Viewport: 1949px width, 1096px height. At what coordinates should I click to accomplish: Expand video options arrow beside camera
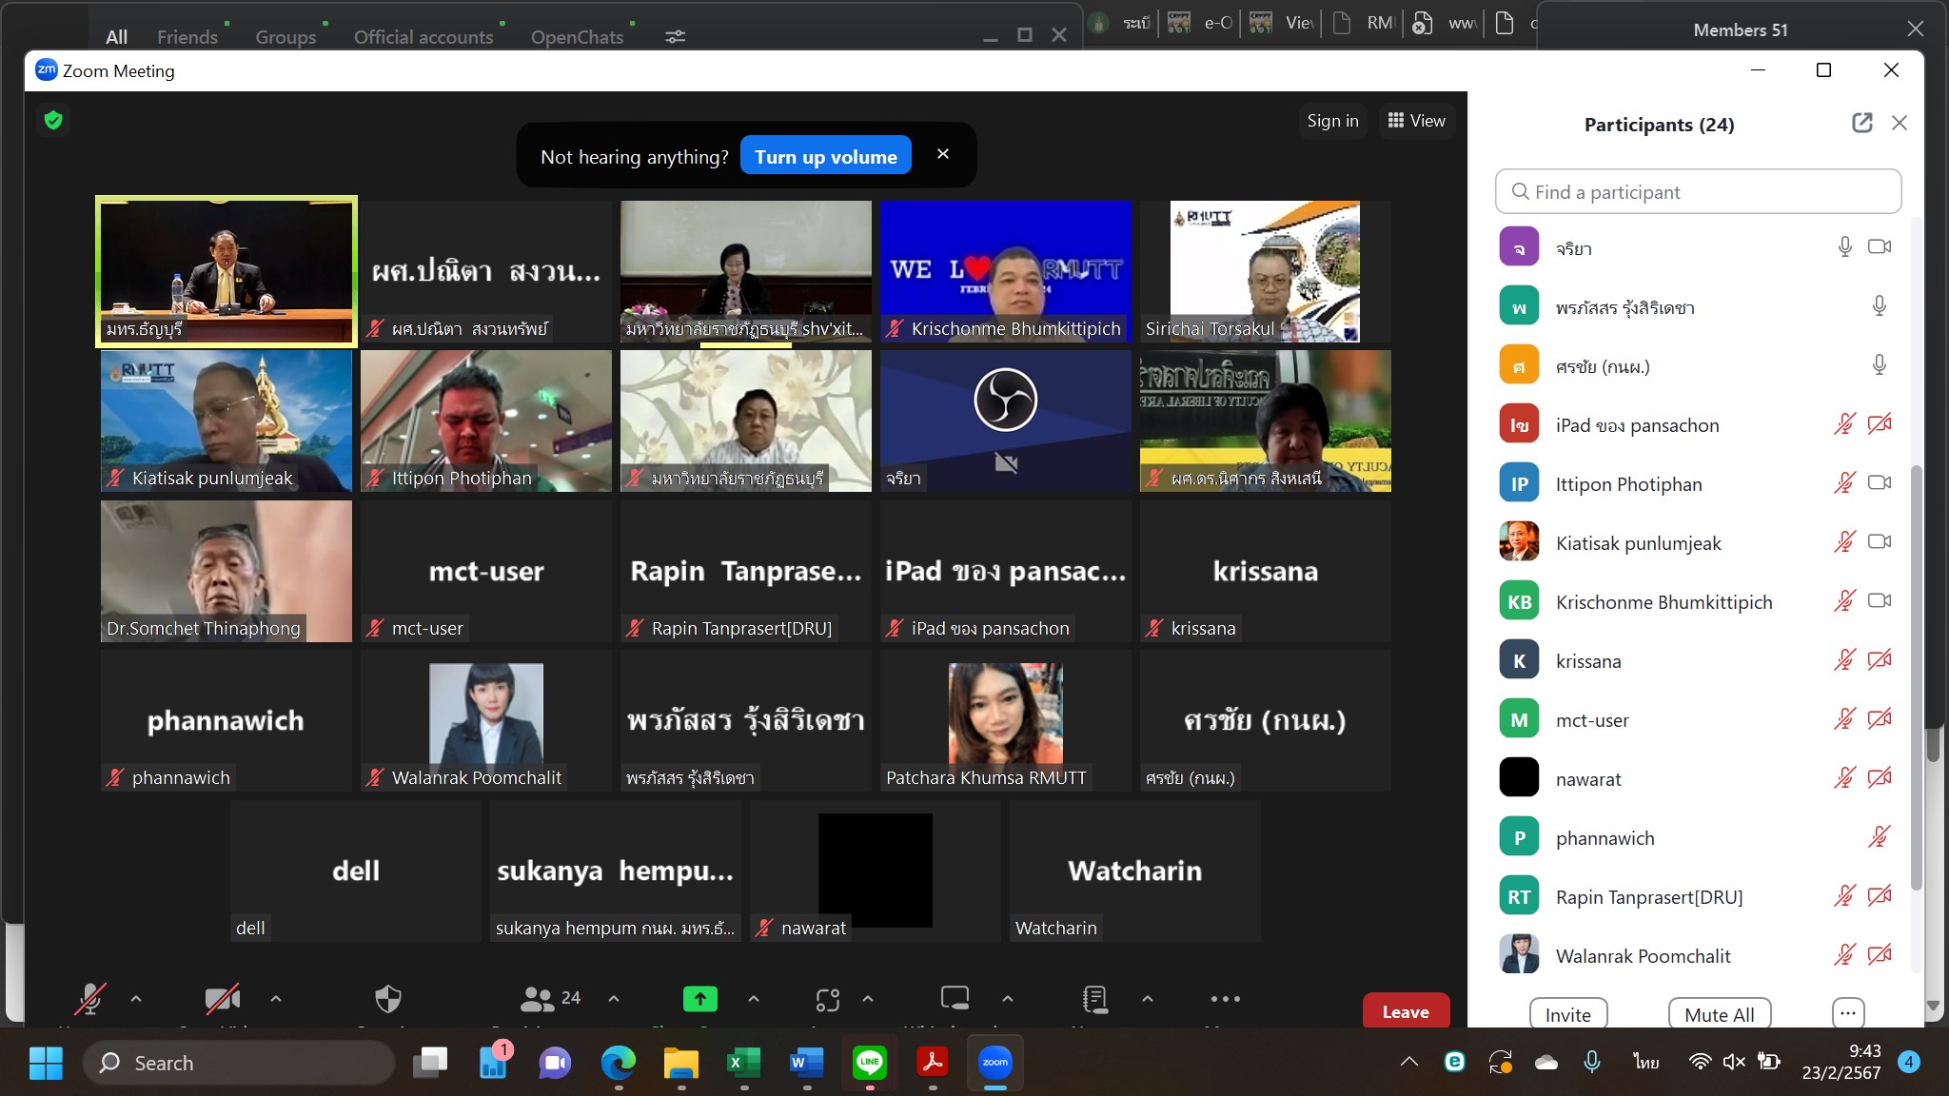coord(276,999)
